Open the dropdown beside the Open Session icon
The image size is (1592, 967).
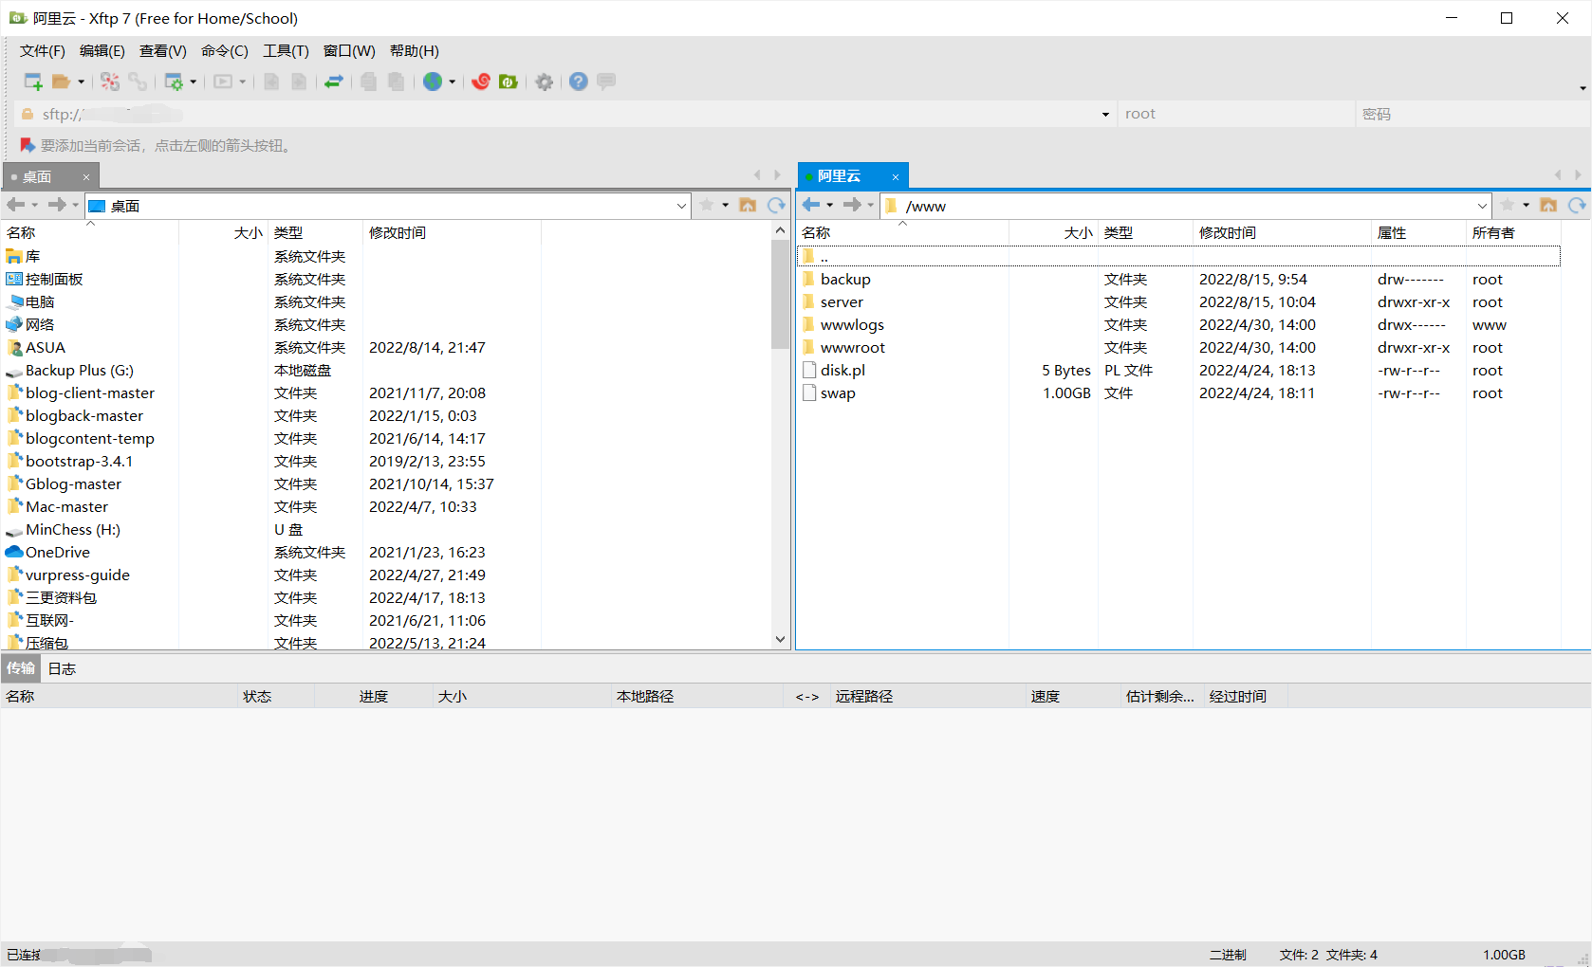(81, 82)
